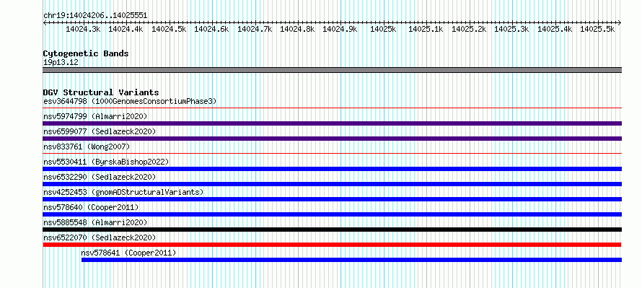Viewport: 642px width, 288px height.
Task: Select the thin red esv3644798 variant line
Action: click(333, 108)
